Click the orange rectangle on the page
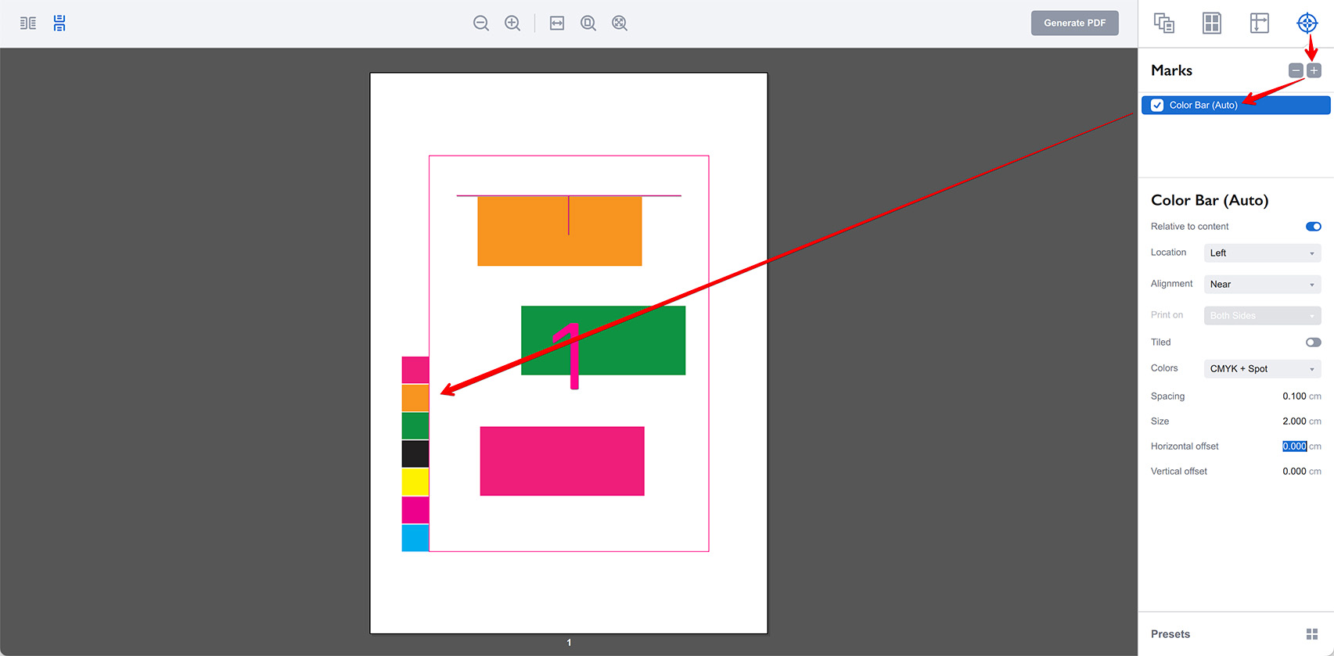Viewport: 1334px width, 656px height. pos(559,231)
